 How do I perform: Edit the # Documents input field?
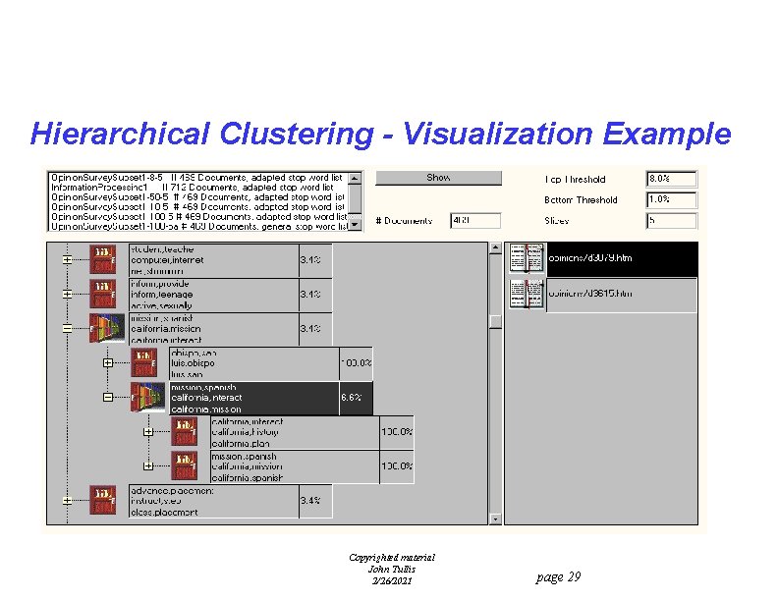pos(475,221)
